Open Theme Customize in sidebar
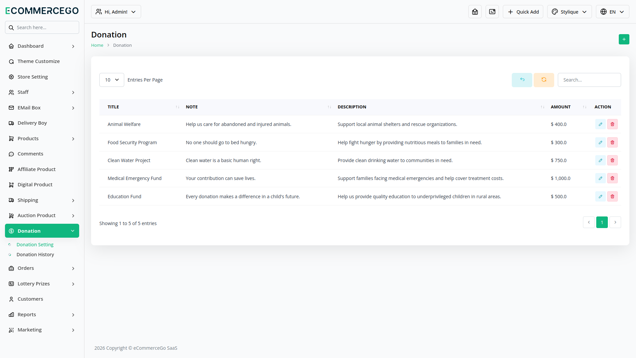 pyautogui.click(x=42, y=61)
